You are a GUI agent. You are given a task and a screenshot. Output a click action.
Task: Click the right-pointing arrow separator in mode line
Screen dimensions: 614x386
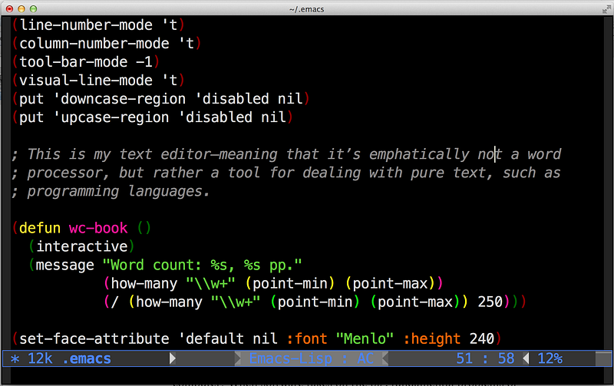pos(173,358)
